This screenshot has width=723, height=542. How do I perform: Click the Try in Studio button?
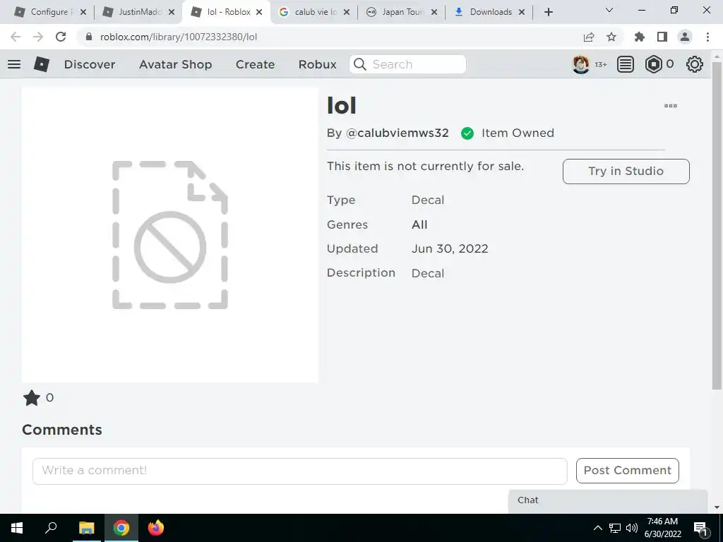click(626, 171)
